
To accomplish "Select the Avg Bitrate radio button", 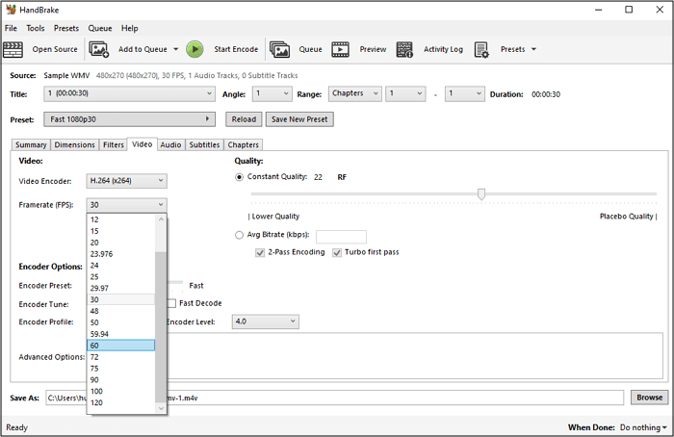I will [240, 236].
